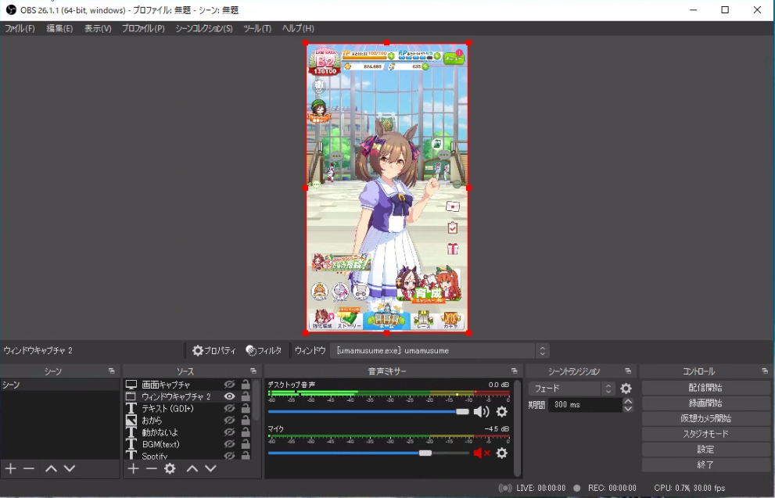Add a new source with plus icon
Image resolution: width=775 pixels, height=498 pixels.
pyautogui.click(x=133, y=468)
